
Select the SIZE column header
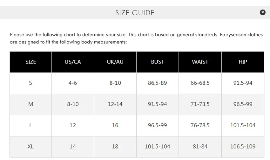coord(30,62)
